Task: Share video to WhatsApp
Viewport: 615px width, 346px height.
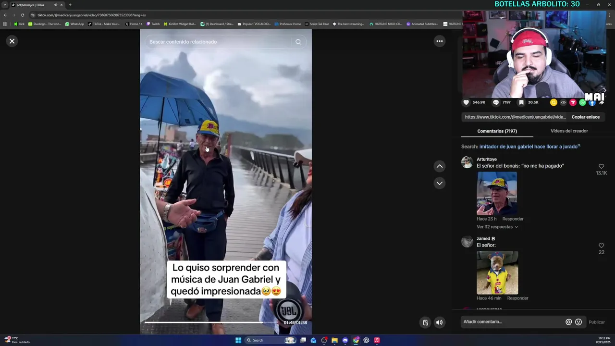Action: tap(582, 102)
